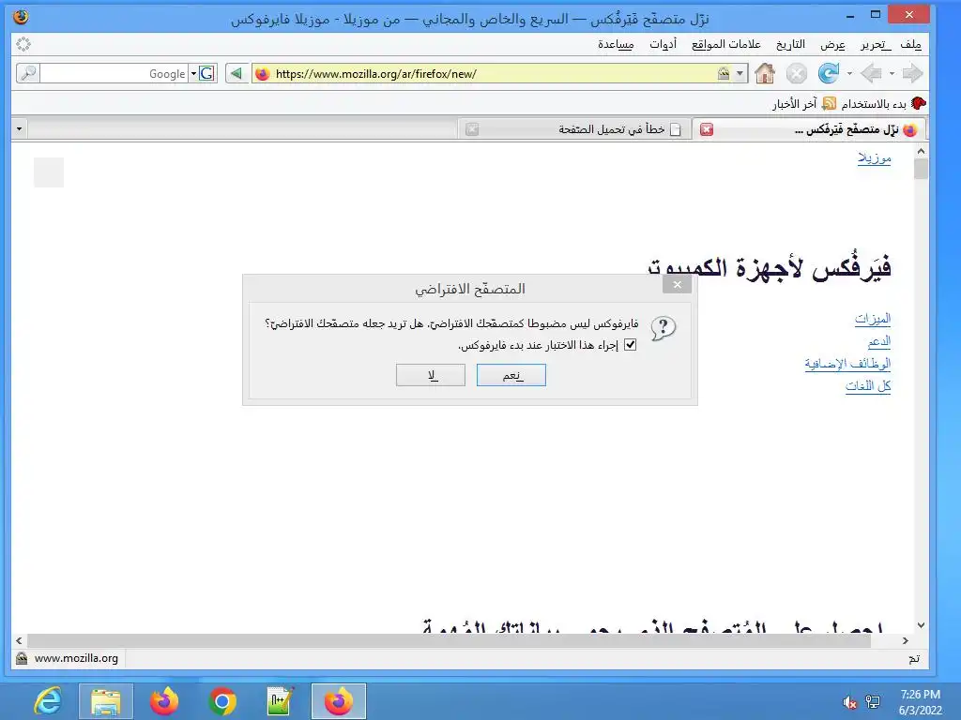Click the نعم button in dialog
This screenshot has height=720, width=961.
click(x=511, y=375)
